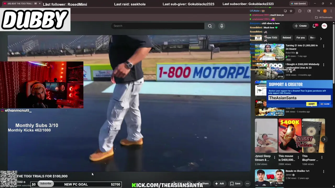Open the Chrome extensions puzzle icon

pyautogui.click(x=300, y=11)
